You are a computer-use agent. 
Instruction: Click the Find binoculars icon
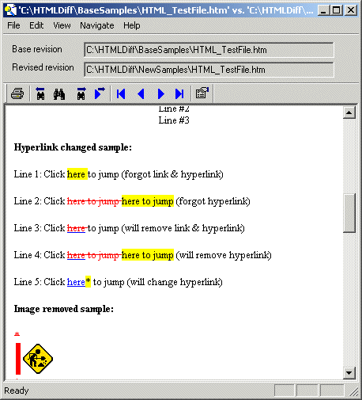coord(59,94)
